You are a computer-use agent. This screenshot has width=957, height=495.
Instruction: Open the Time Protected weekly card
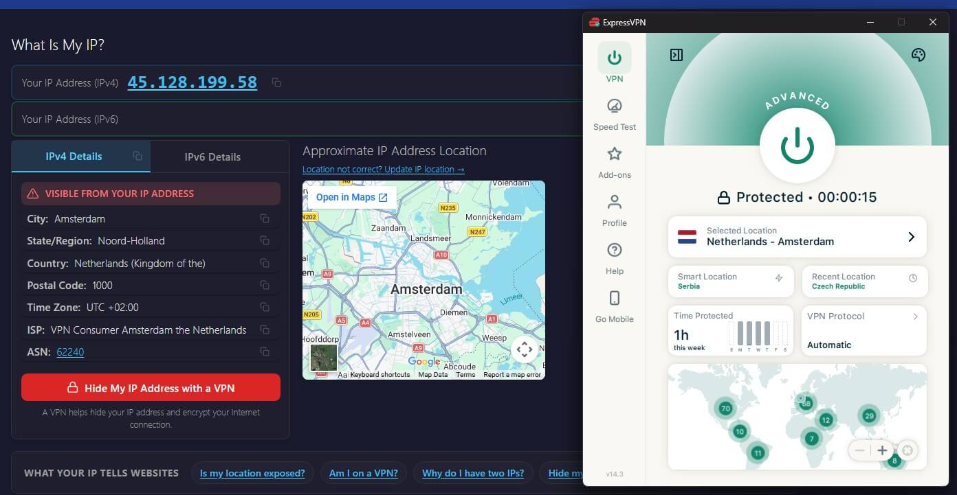731,331
